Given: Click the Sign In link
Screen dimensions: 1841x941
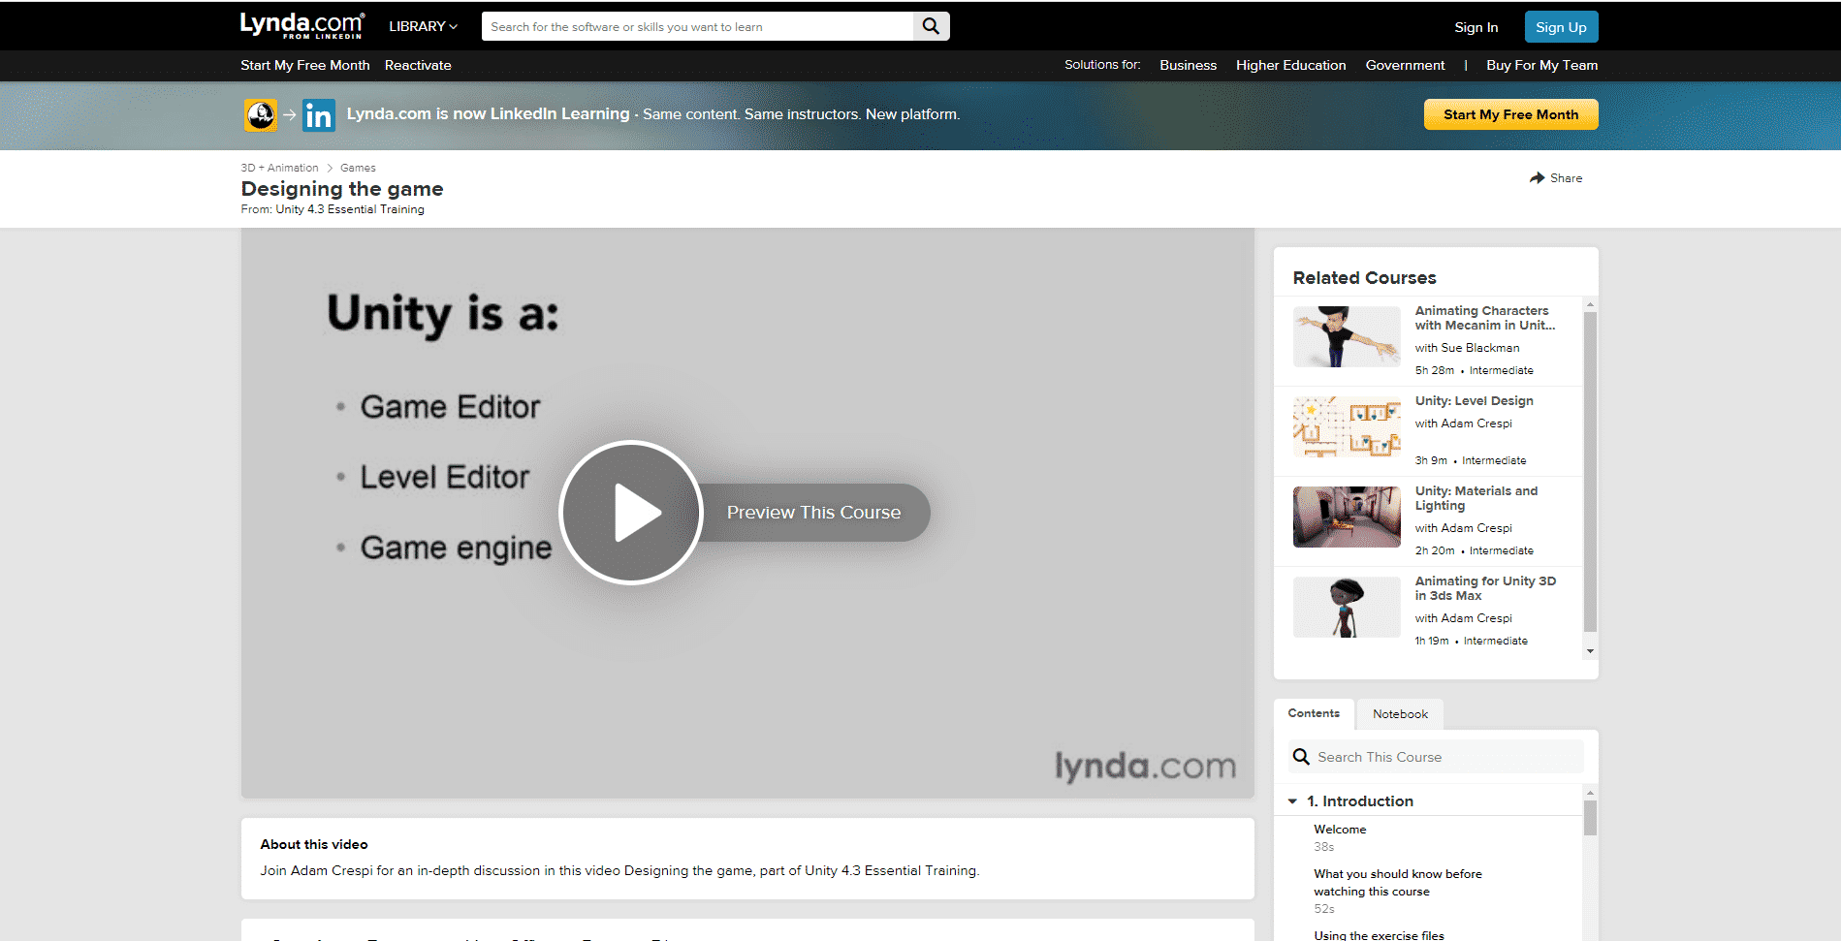Looking at the screenshot, I should [1476, 27].
